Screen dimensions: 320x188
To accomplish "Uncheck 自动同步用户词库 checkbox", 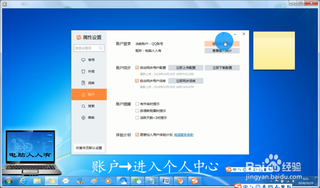I will tap(137, 81).
